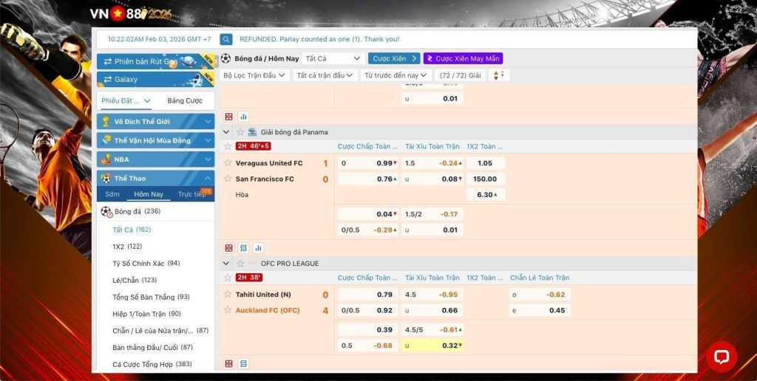This screenshot has width=757, height=381.
Task: Open statistics chart icon under Veraguas match
Action: (258, 248)
